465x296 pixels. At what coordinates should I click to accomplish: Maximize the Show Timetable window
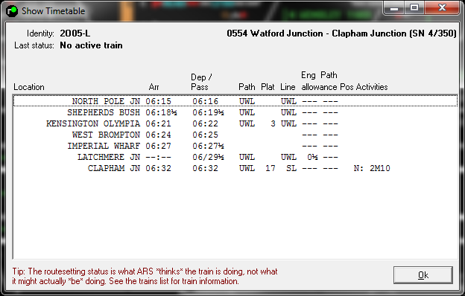point(414,8)
